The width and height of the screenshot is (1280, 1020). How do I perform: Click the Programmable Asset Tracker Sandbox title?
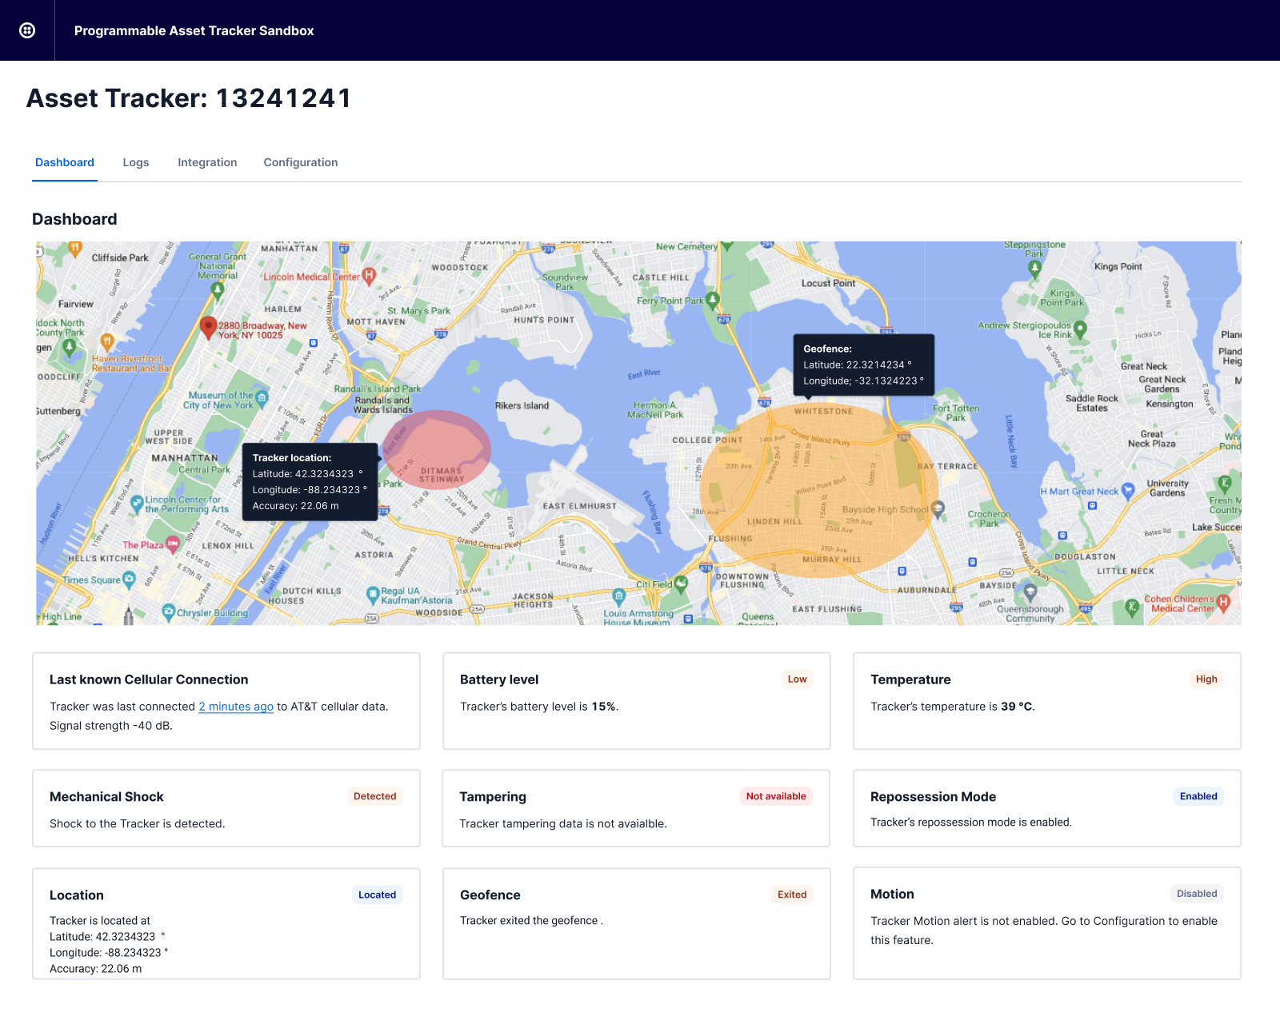194,30
